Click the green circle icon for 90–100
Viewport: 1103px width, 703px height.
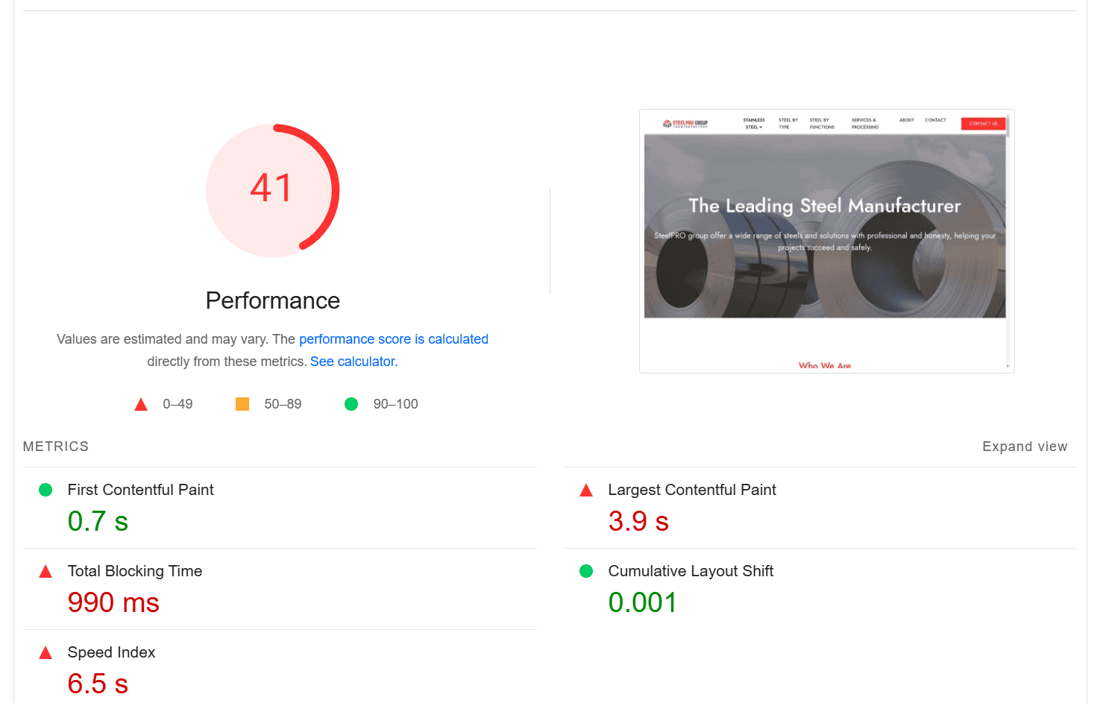tap(351, 404)
